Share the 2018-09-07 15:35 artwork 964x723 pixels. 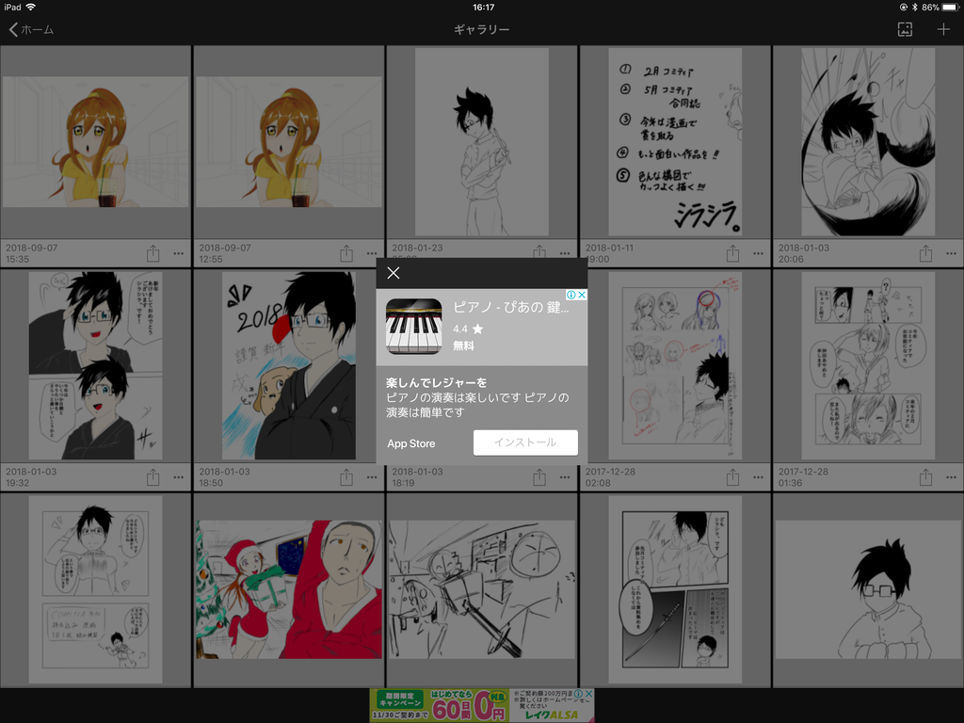point(153,252)
